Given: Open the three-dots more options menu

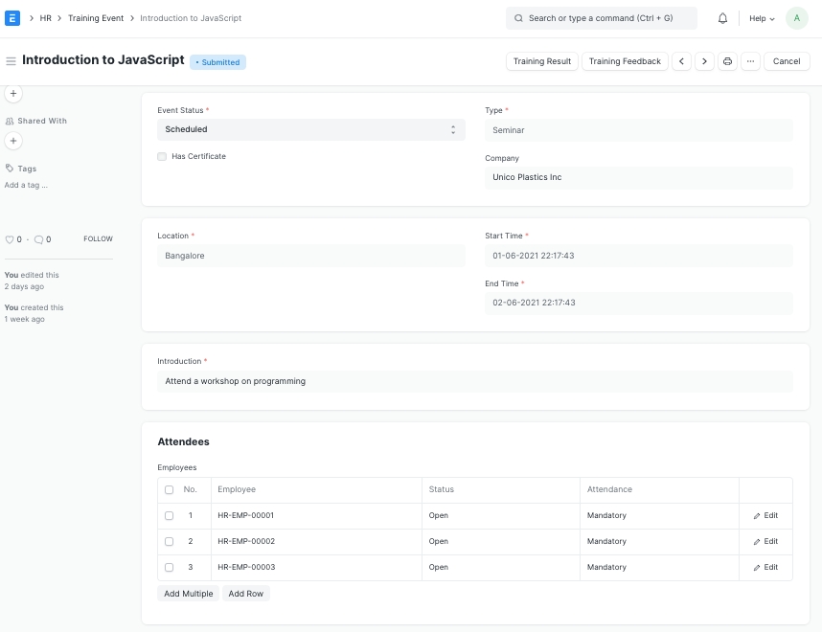Looking at the screenshot, I should pos(750,61).
